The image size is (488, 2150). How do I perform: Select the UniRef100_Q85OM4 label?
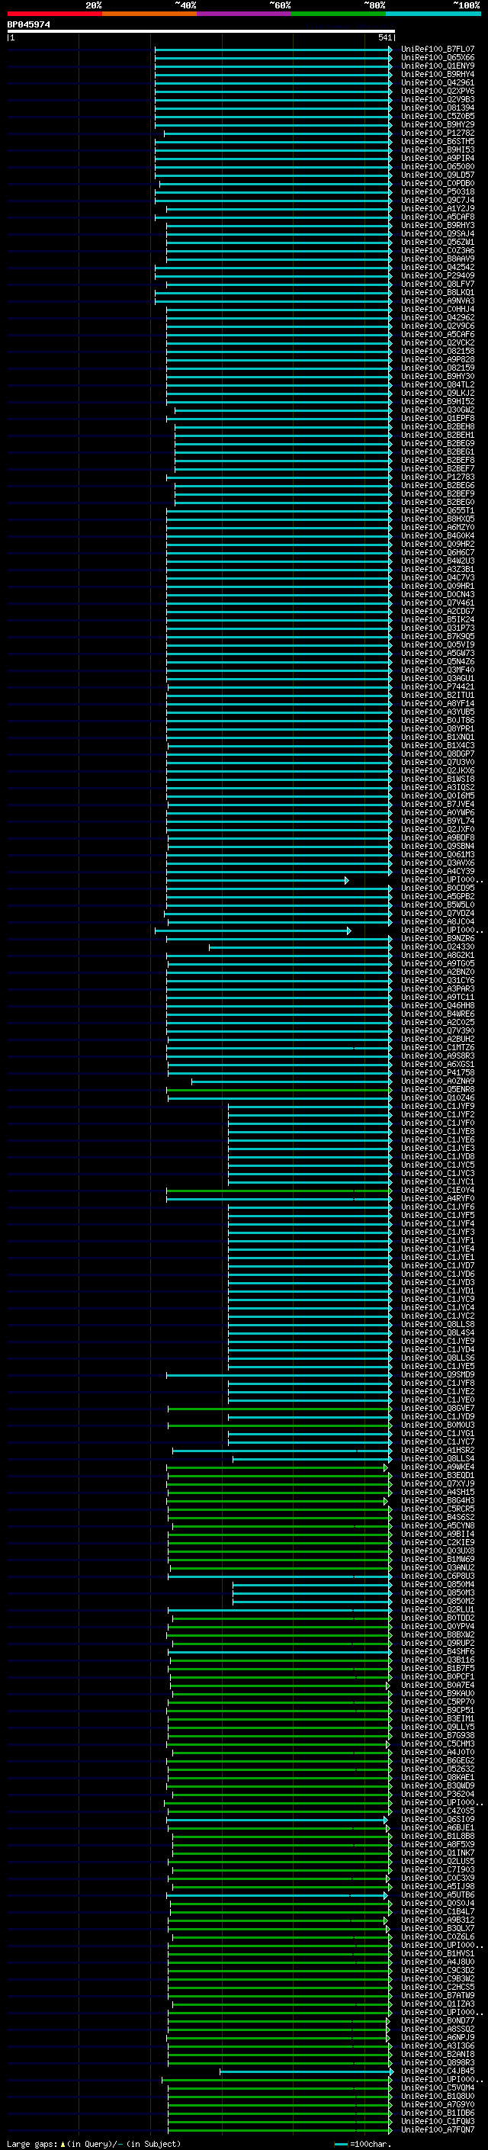point(437,1584)
